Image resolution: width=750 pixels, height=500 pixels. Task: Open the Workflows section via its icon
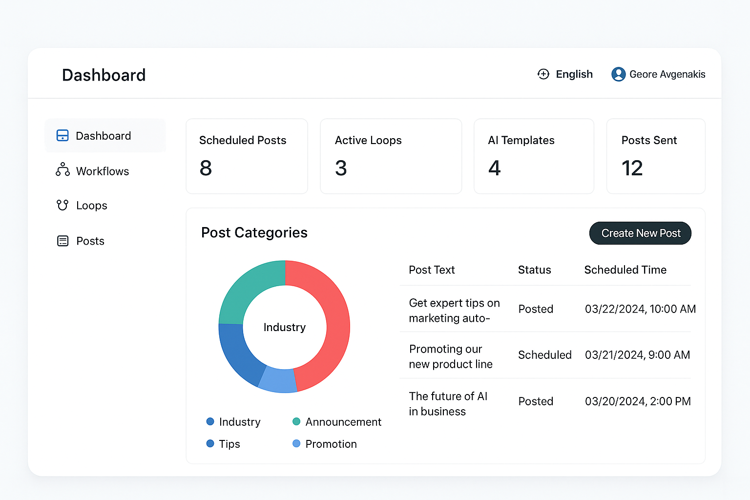(62, 170)
